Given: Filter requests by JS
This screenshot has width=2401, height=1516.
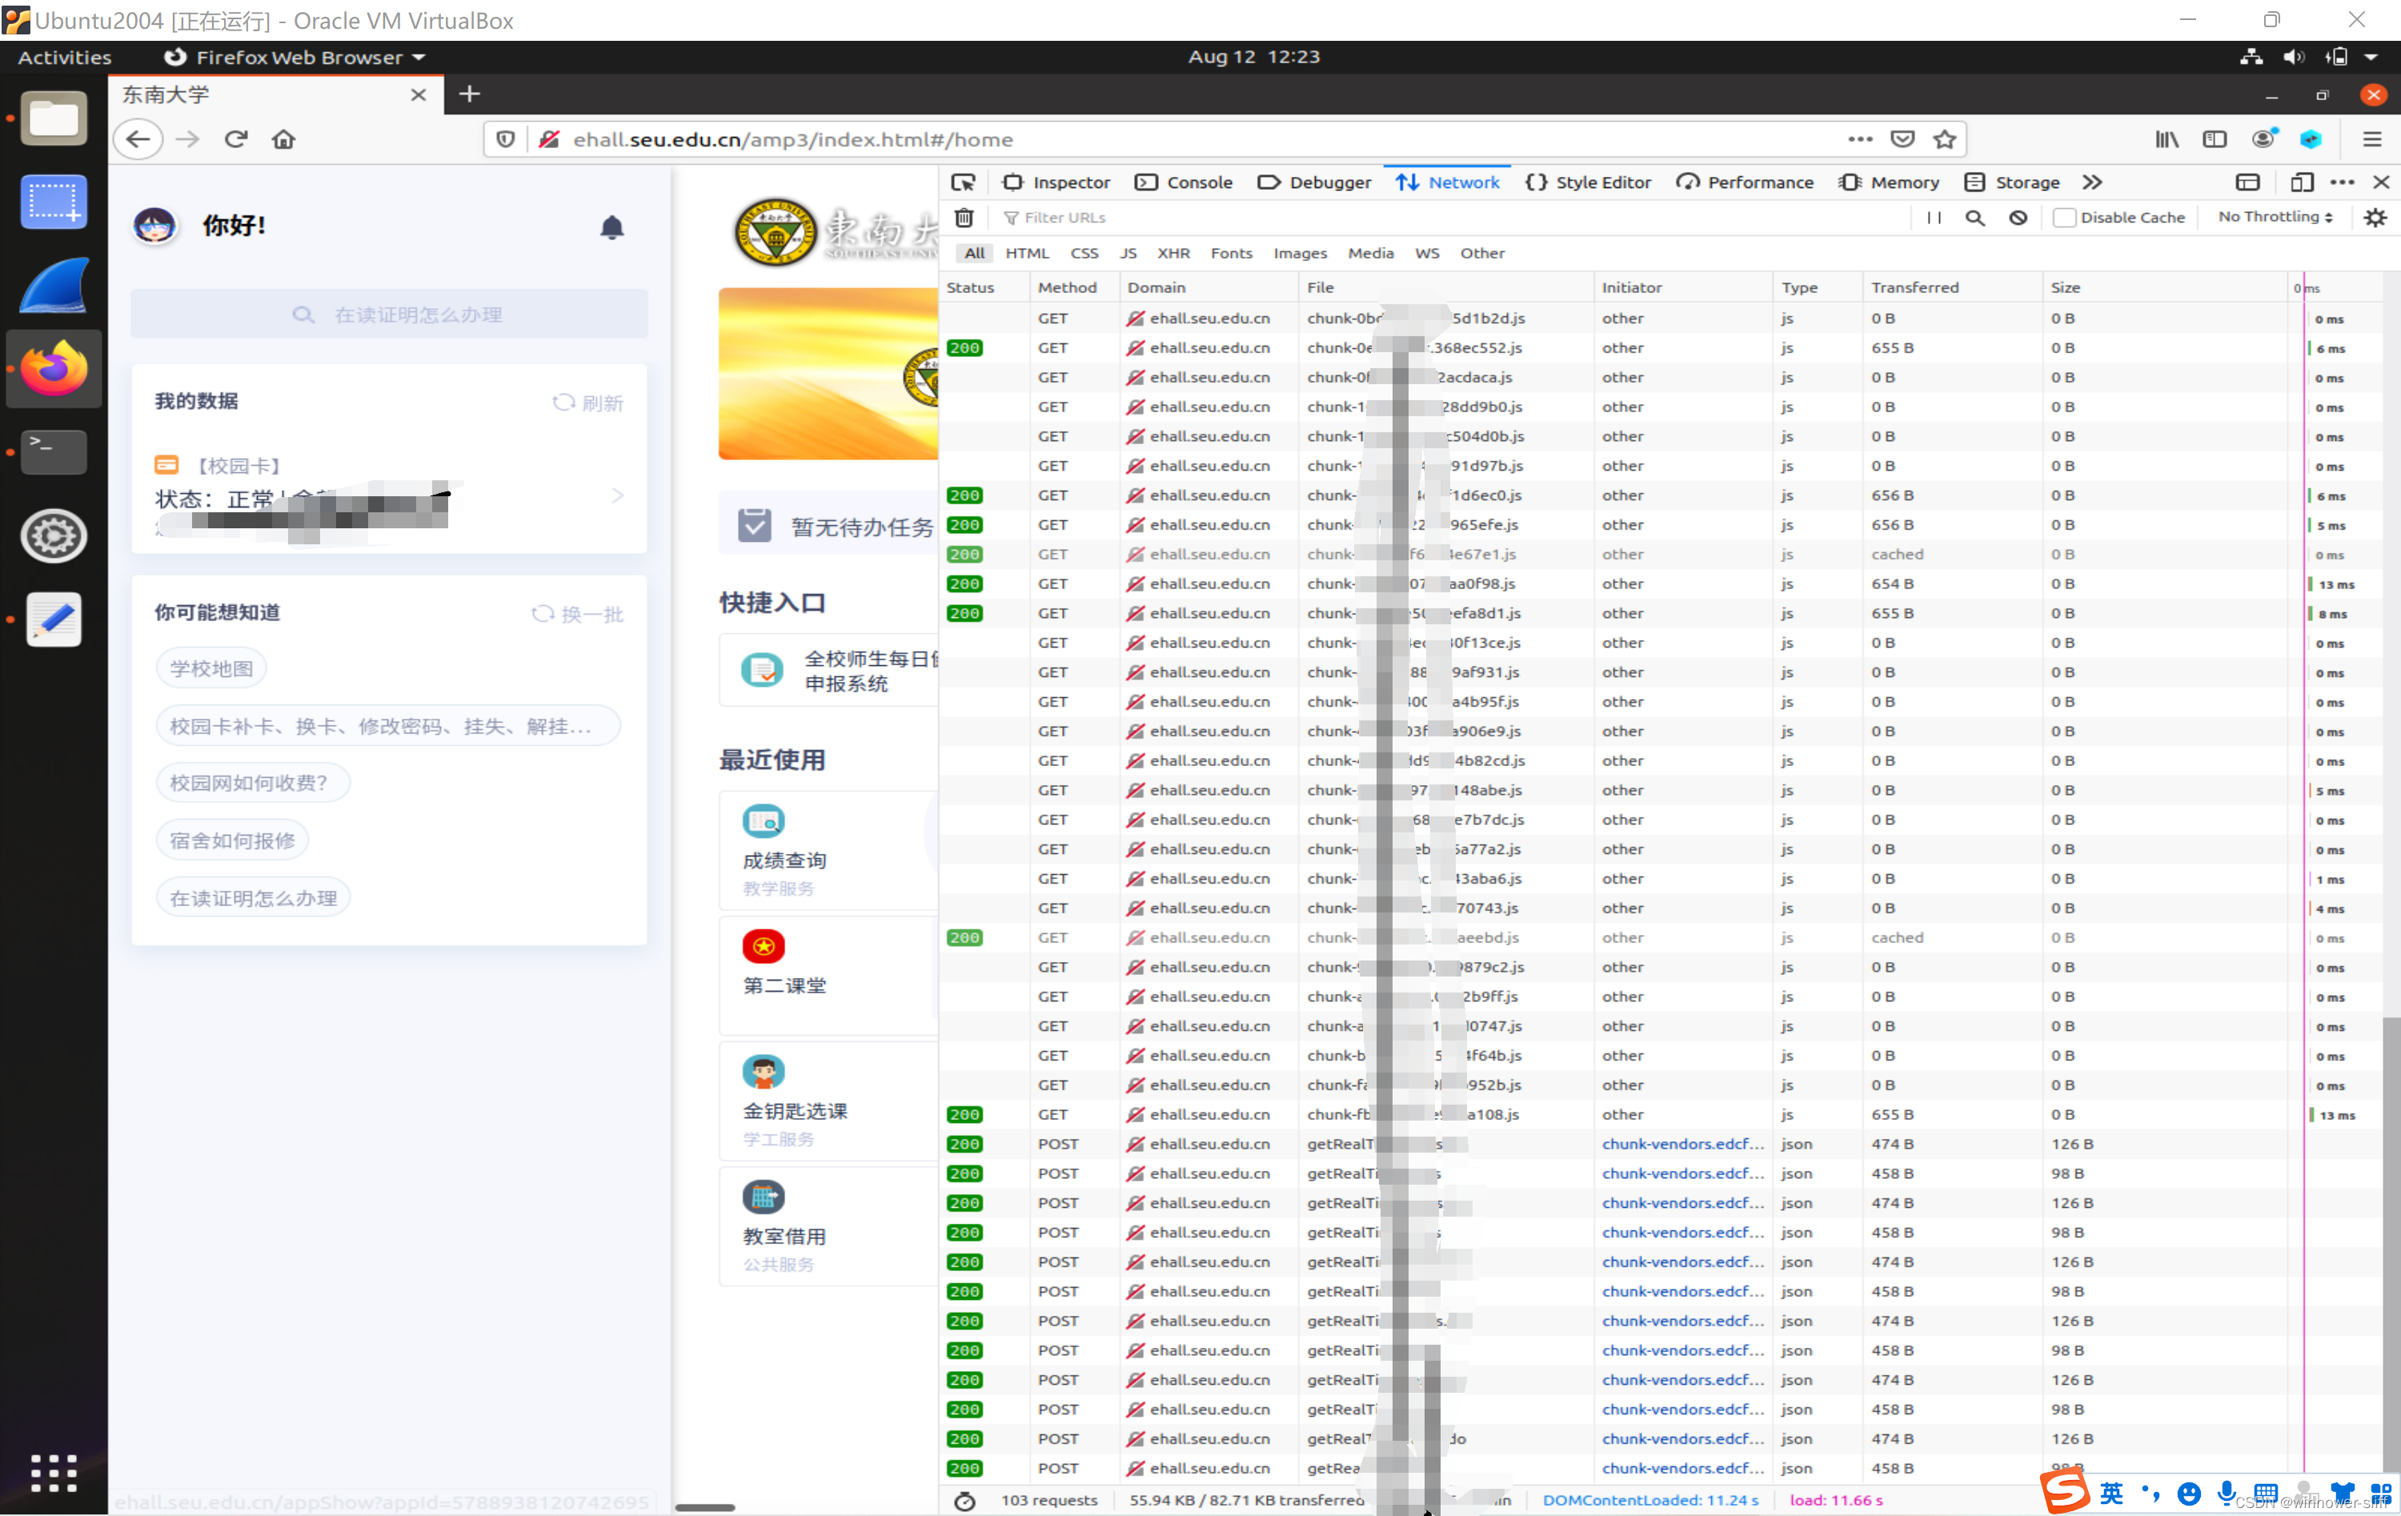Looking at the screenshot, I should [1128, 253].
